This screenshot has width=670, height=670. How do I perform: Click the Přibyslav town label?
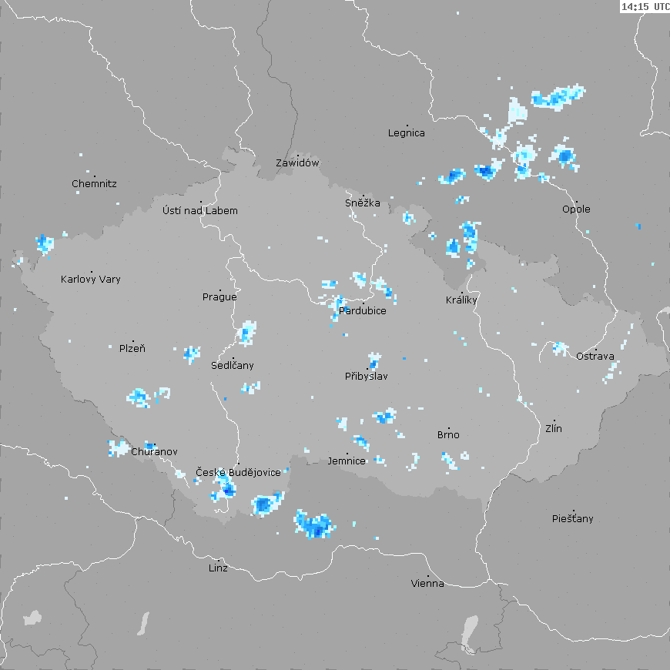[x=366, y=377]
